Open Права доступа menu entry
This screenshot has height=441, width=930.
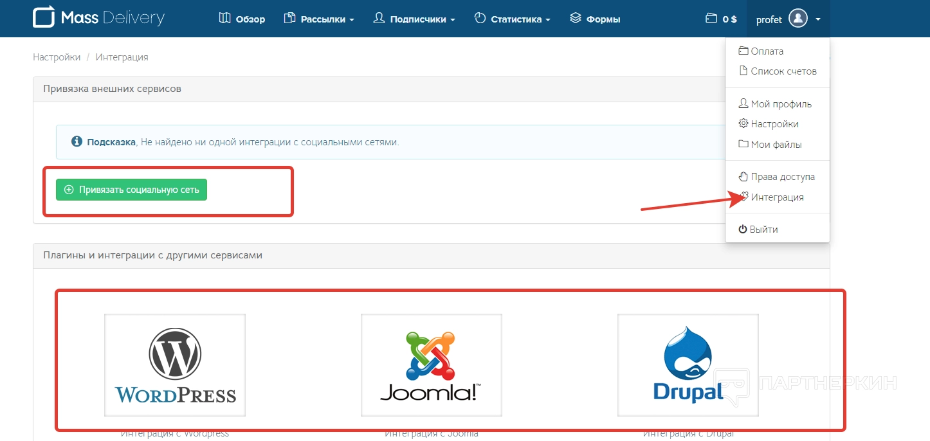point(782,177)
